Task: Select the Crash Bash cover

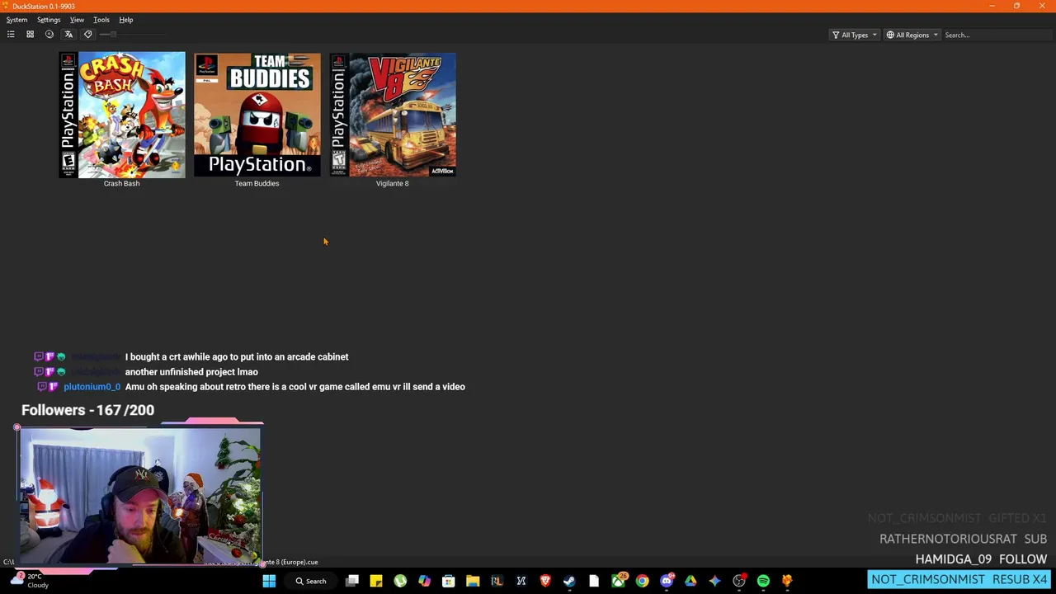Action: [x=122, y=115]
